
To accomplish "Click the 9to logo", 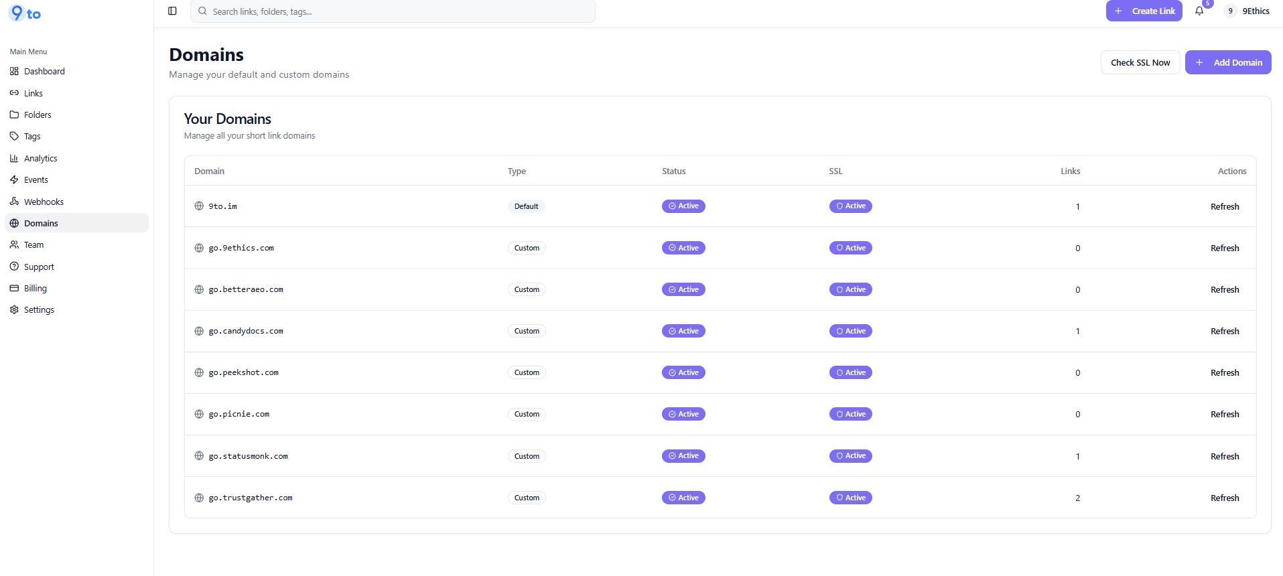I will (25, 13).
